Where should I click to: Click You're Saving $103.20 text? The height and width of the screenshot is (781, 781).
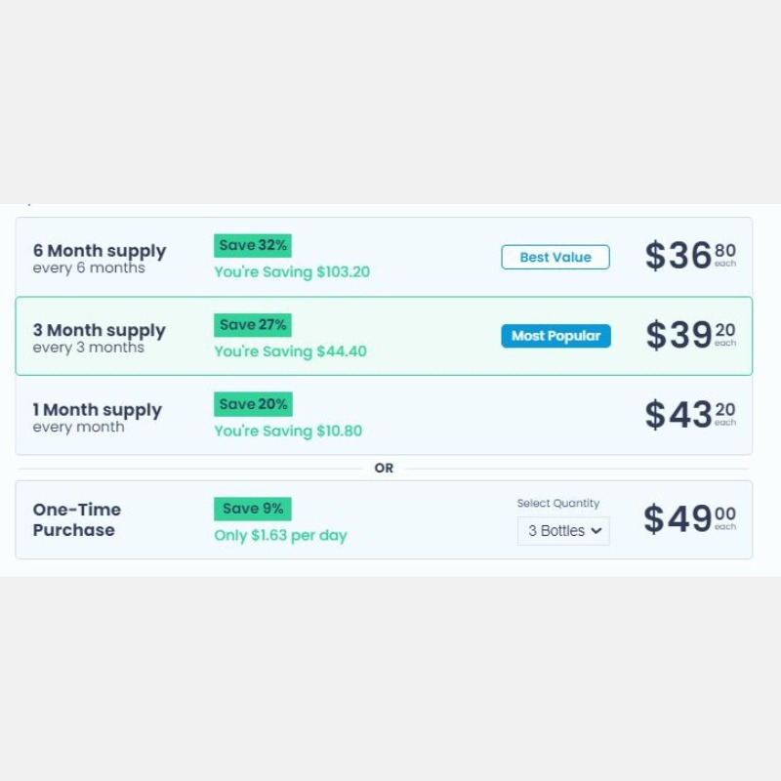click(292, 272)
